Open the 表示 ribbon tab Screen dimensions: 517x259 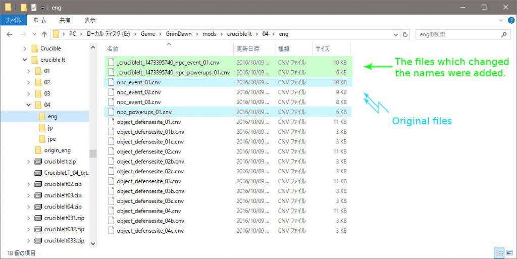point(90,20)
